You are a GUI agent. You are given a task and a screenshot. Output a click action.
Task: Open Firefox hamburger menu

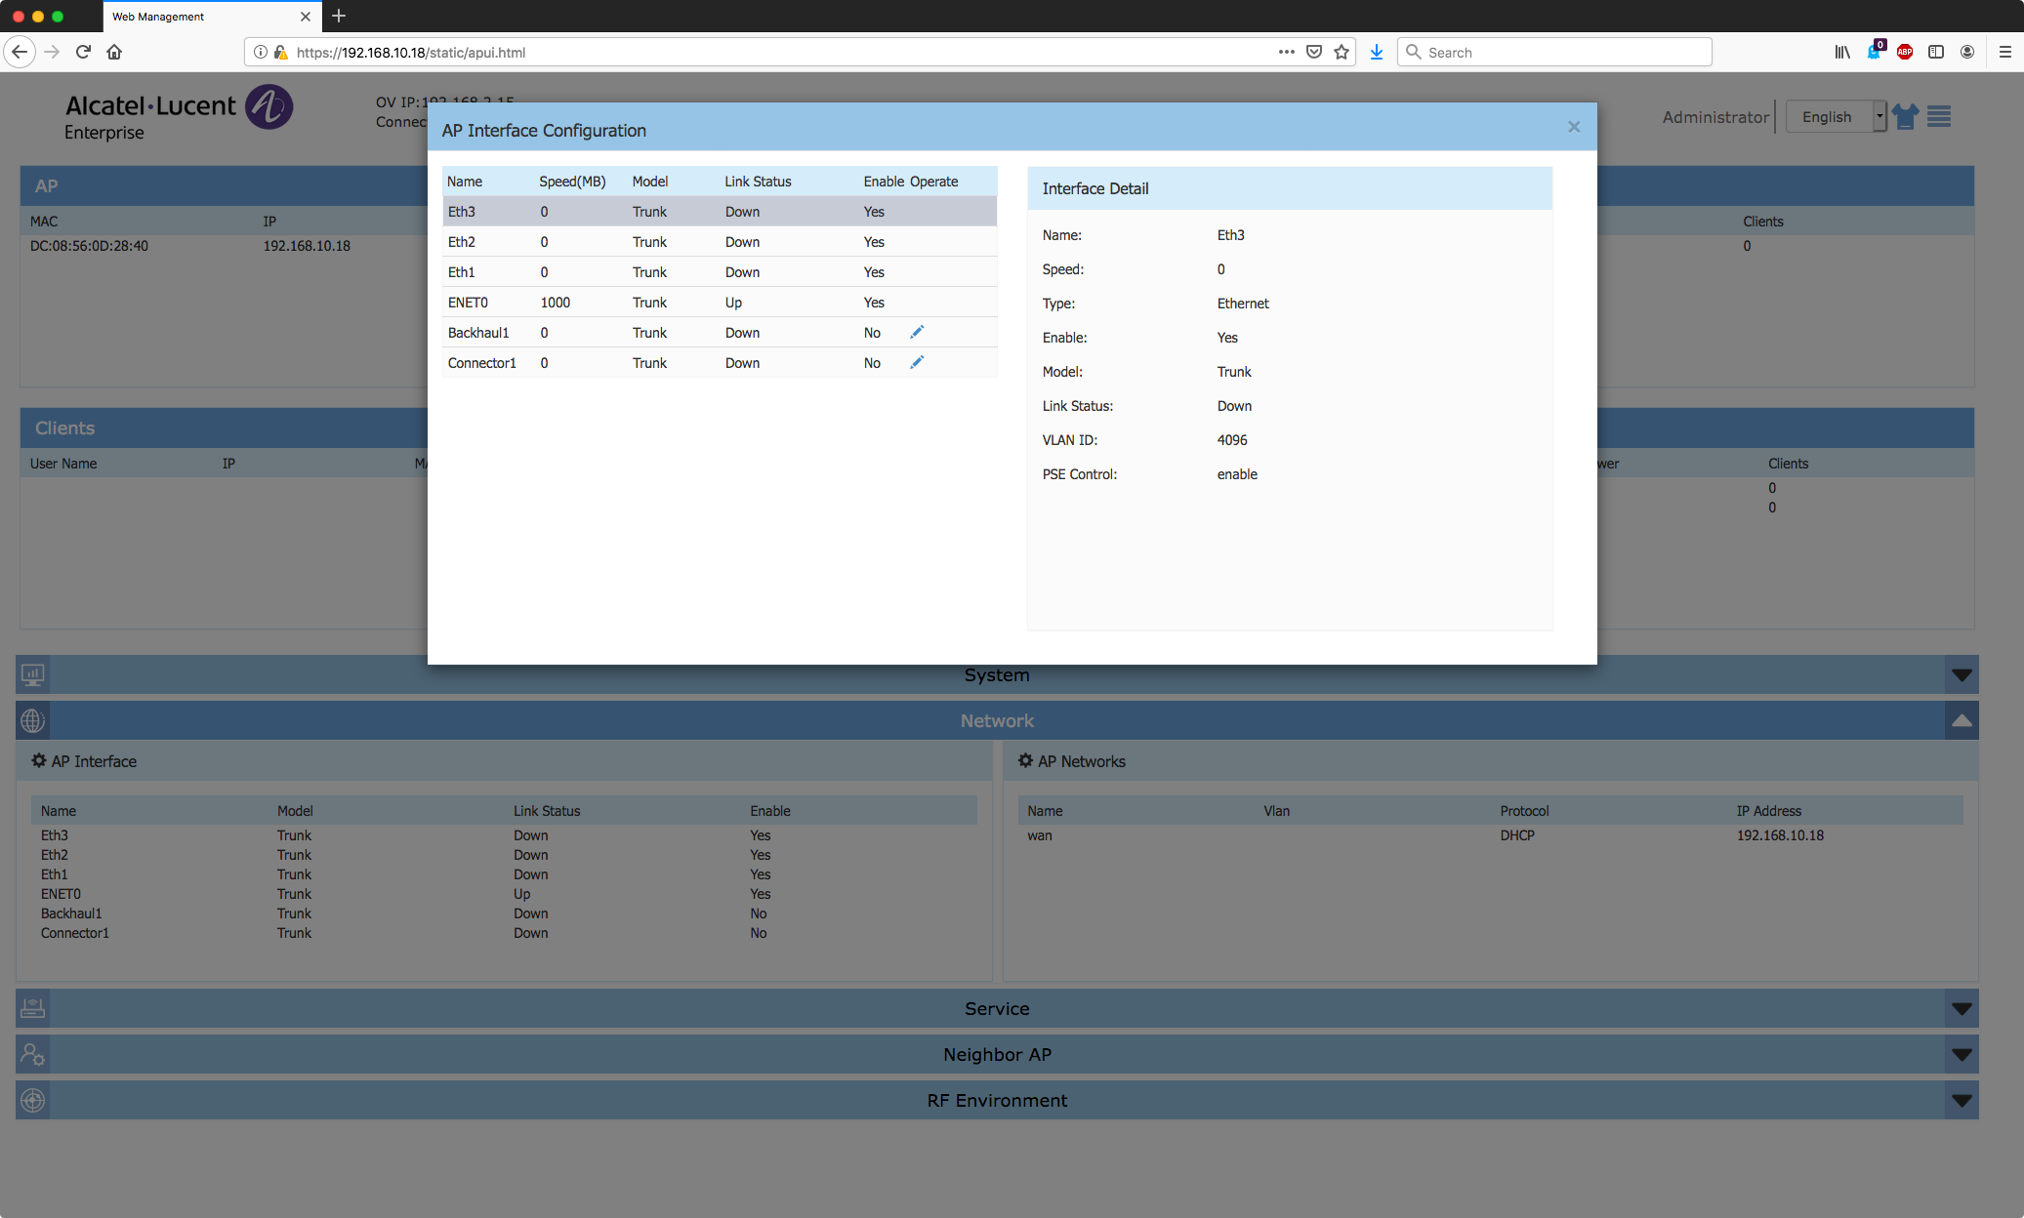click(x=2005, y=53)
